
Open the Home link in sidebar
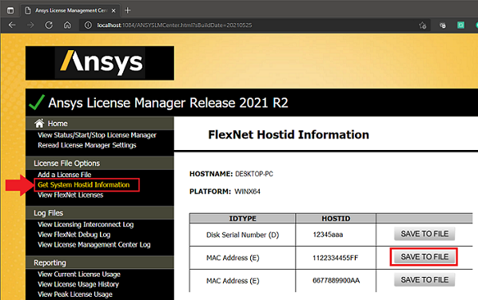[58, 124]
